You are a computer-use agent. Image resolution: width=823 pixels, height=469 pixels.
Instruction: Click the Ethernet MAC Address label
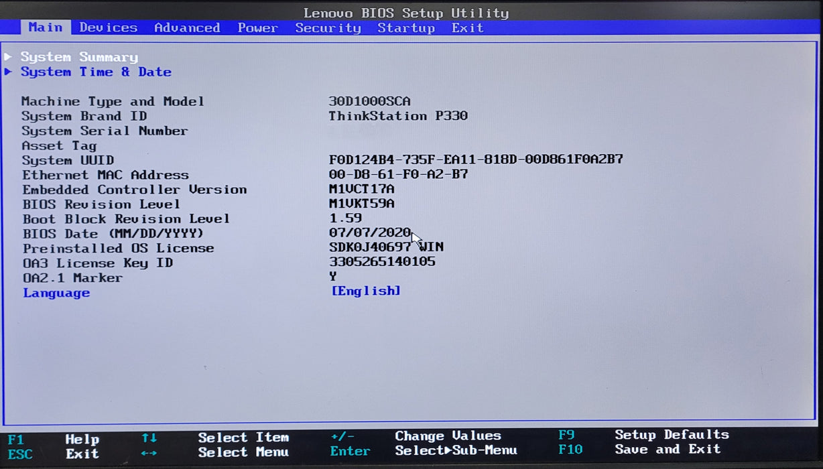pos(105,175)
